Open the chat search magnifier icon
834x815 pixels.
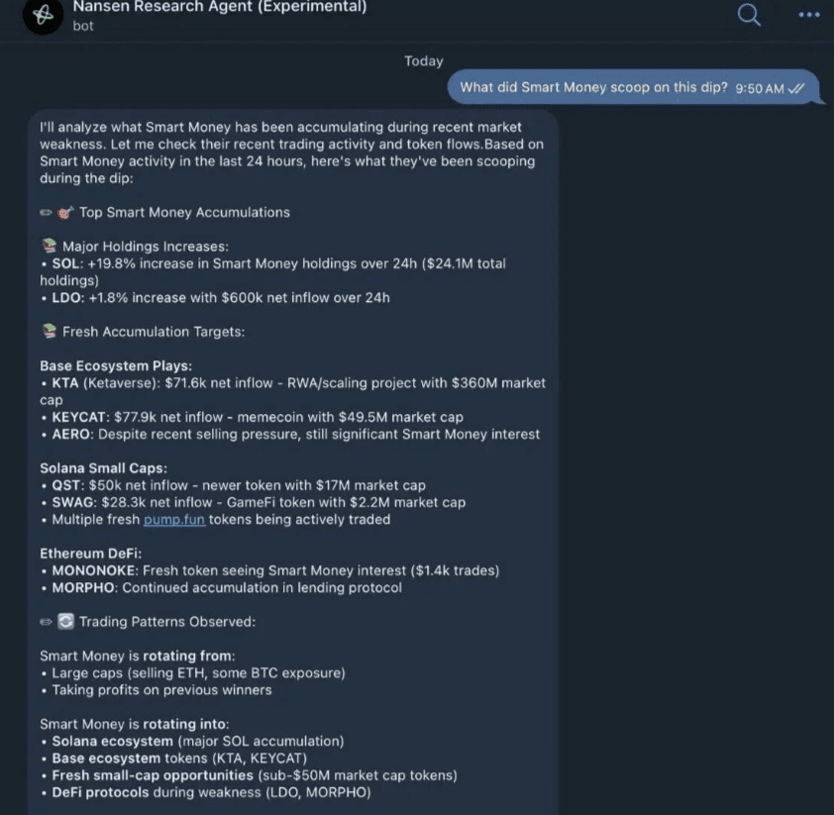coord(749,15)
